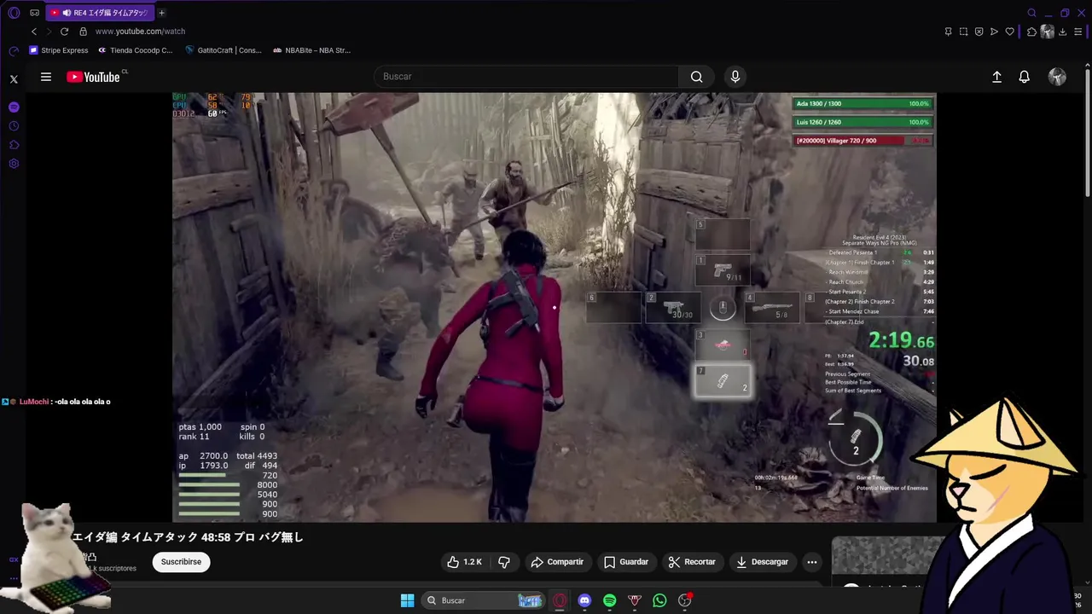
Task: Dislike the video
Action: pos(504,562)
